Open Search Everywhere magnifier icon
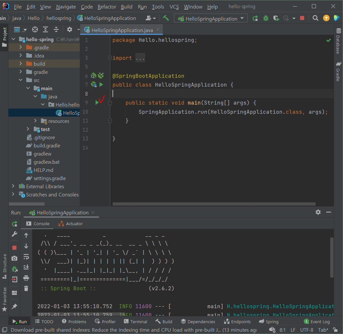The height and width of the screenshot is (334, 343). click(x=315, y=18)
